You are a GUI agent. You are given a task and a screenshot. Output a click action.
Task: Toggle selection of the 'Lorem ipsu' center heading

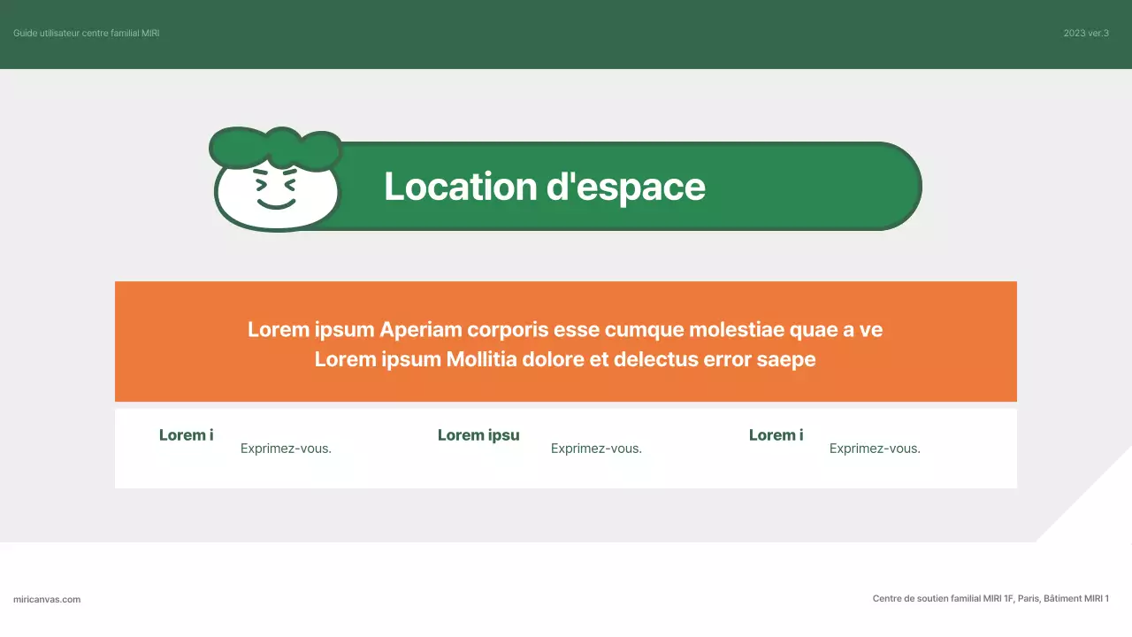click(x=478, y=434)
